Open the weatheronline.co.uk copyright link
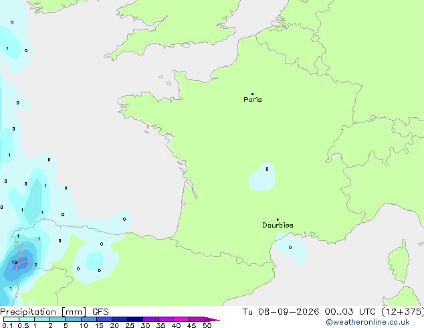The height and width of the screenshot is (328, 424). pos(368,322)
